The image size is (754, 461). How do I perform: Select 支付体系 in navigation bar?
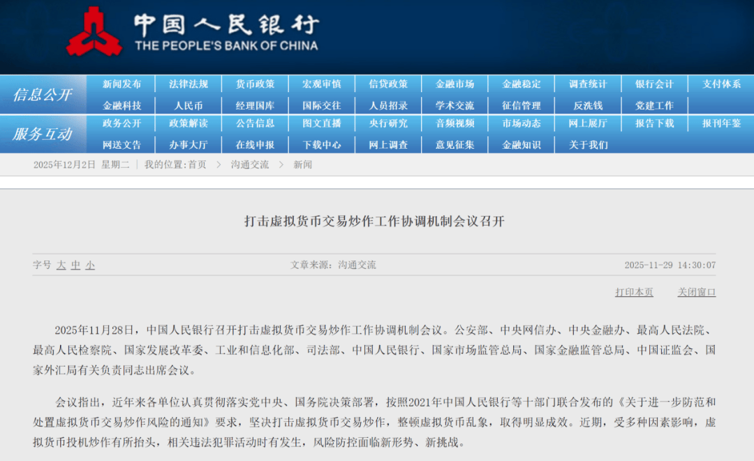pyautogui.click(x=721, y=84)
